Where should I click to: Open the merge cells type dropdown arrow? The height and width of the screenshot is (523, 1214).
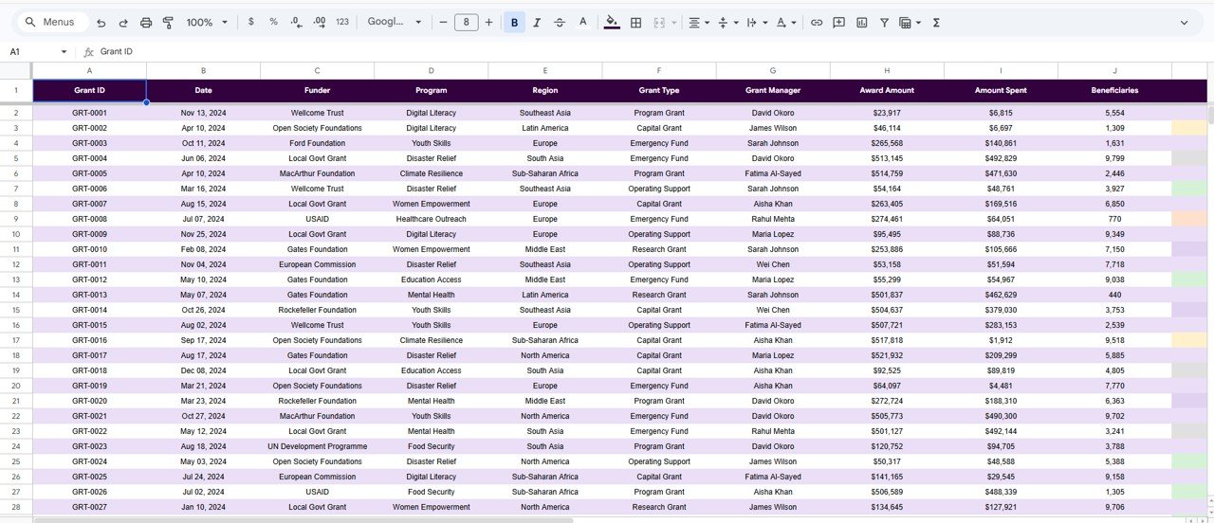(674, 22)
